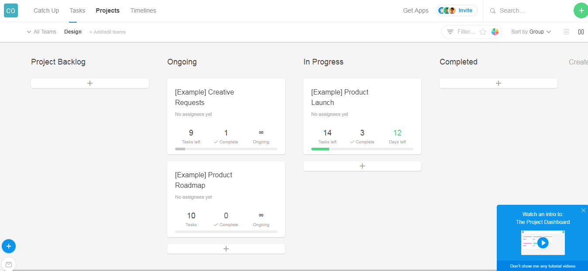Click the search magnifier icon
This screenshot has height=271, width=588.
click(493, 11)
